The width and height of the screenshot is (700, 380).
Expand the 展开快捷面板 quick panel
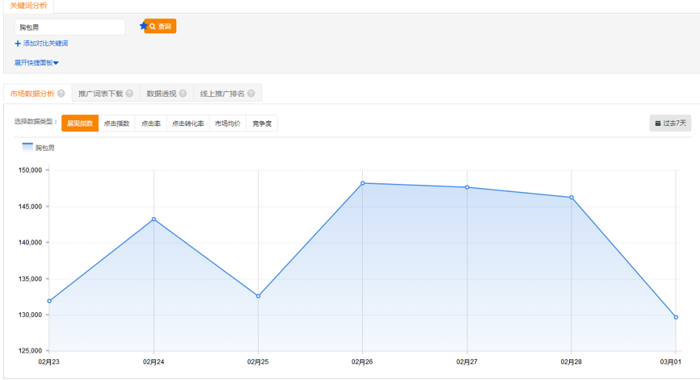(36, 62)
